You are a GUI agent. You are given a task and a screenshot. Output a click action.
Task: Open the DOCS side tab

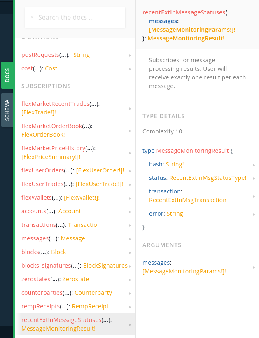pos(7,75)
